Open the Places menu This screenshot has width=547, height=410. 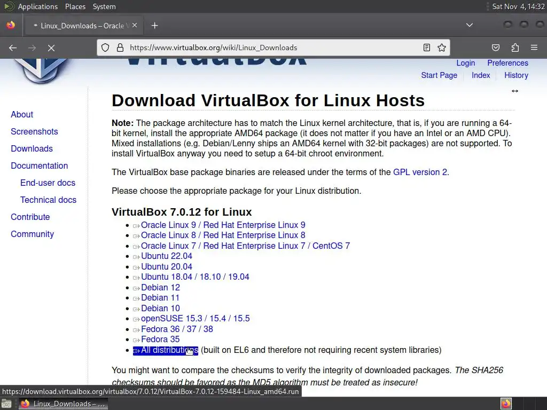click(75, 6)
